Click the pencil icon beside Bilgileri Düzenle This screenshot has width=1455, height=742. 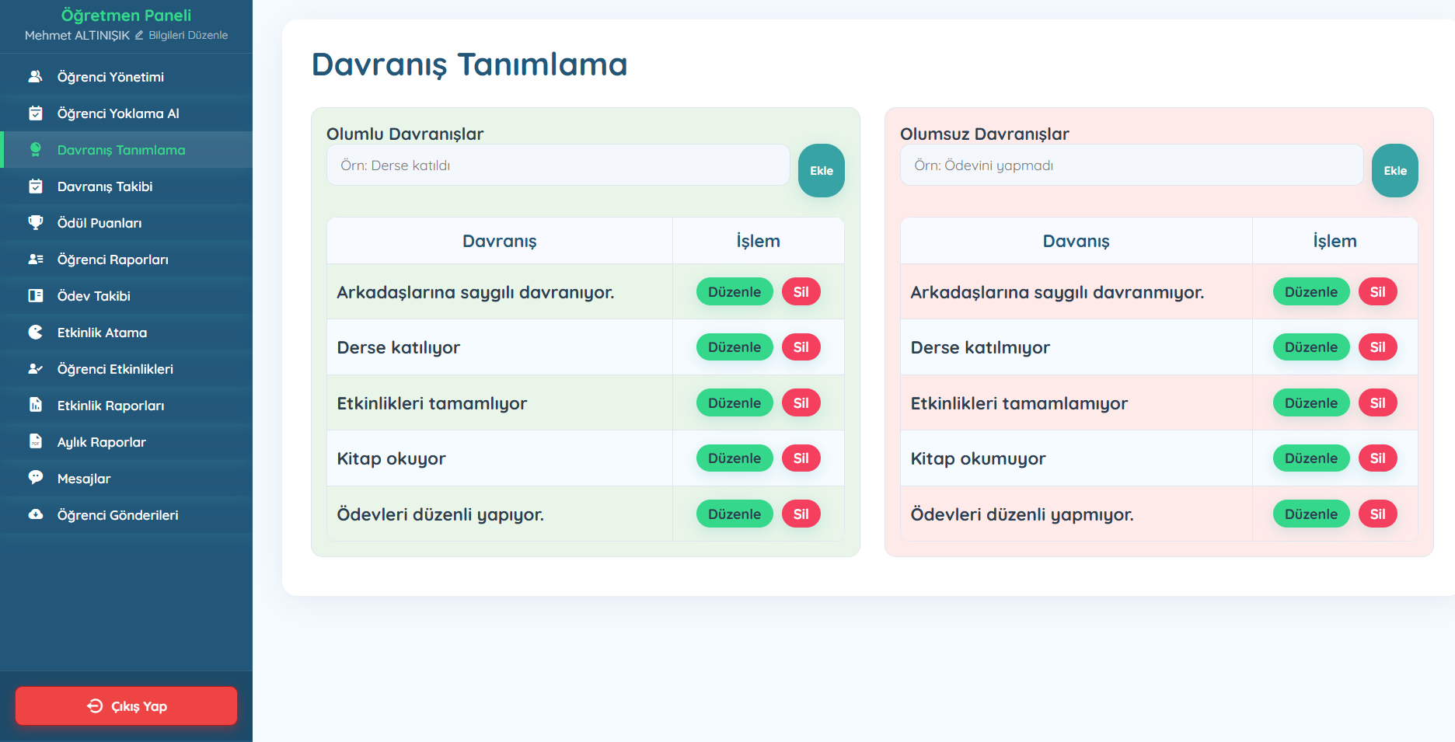[x=139, y=35]
